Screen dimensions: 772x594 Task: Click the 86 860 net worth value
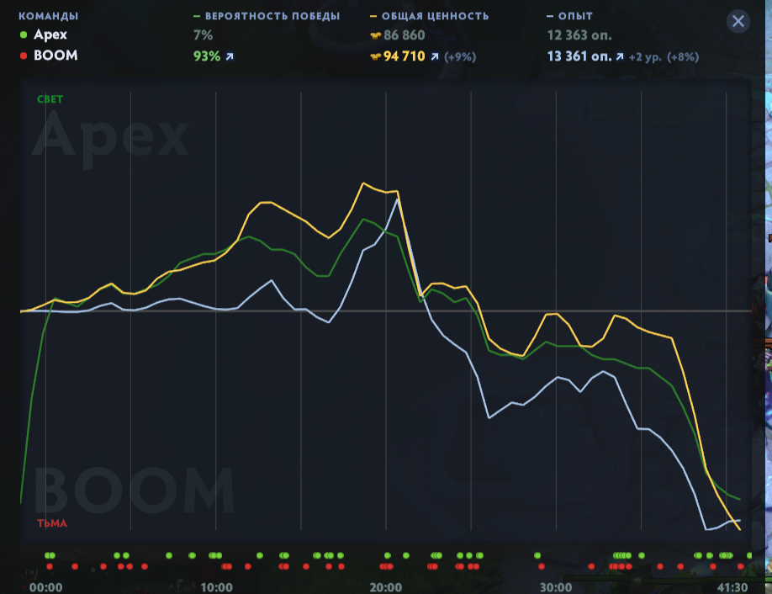tap(405, 35)
